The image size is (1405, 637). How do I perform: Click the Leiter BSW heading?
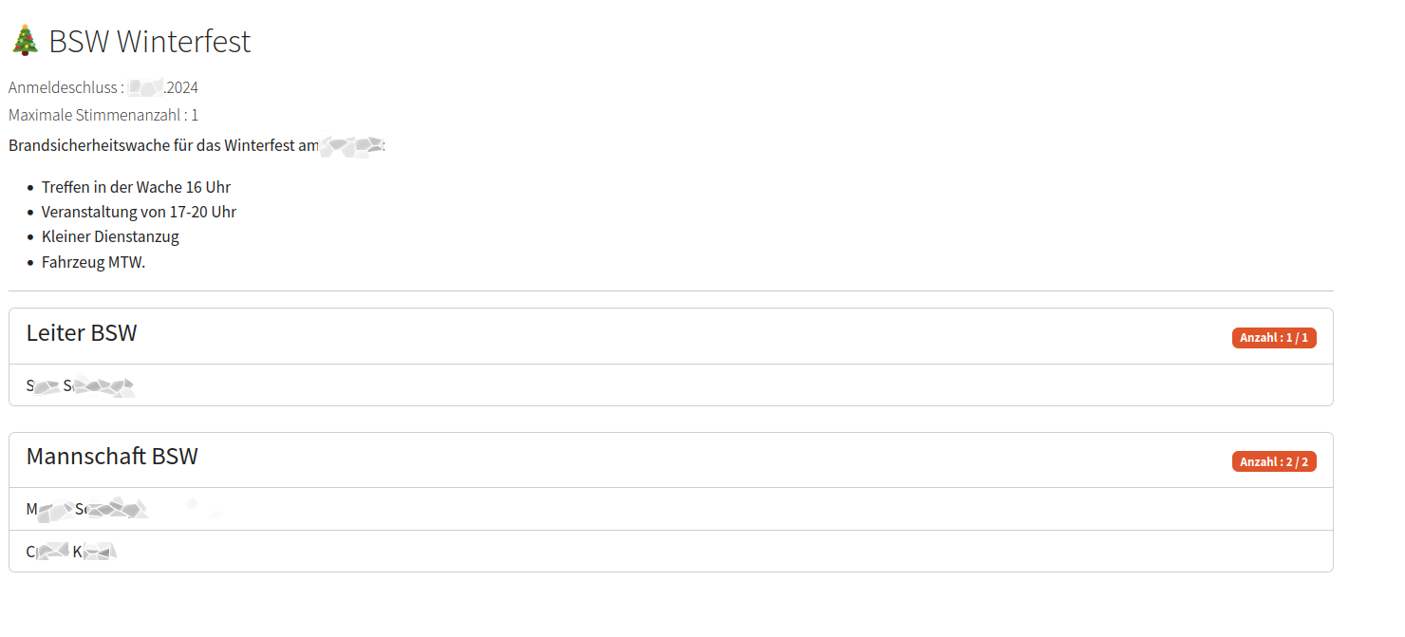click(x=82, y=333)
